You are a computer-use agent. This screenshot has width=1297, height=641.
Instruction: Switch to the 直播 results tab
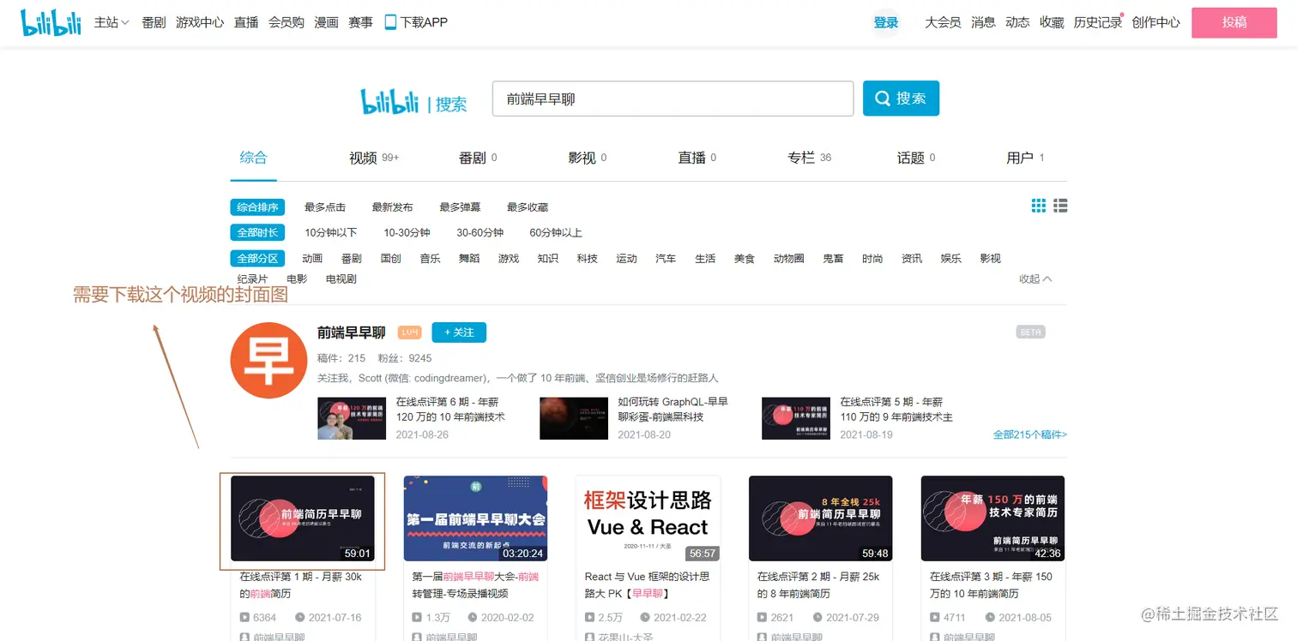click(697, 158)
